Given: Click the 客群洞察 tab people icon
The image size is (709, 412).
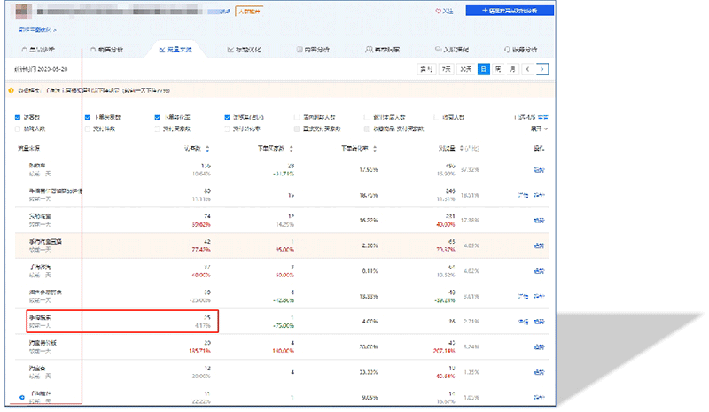Looking at the screenshot, I should coord(368,50).
